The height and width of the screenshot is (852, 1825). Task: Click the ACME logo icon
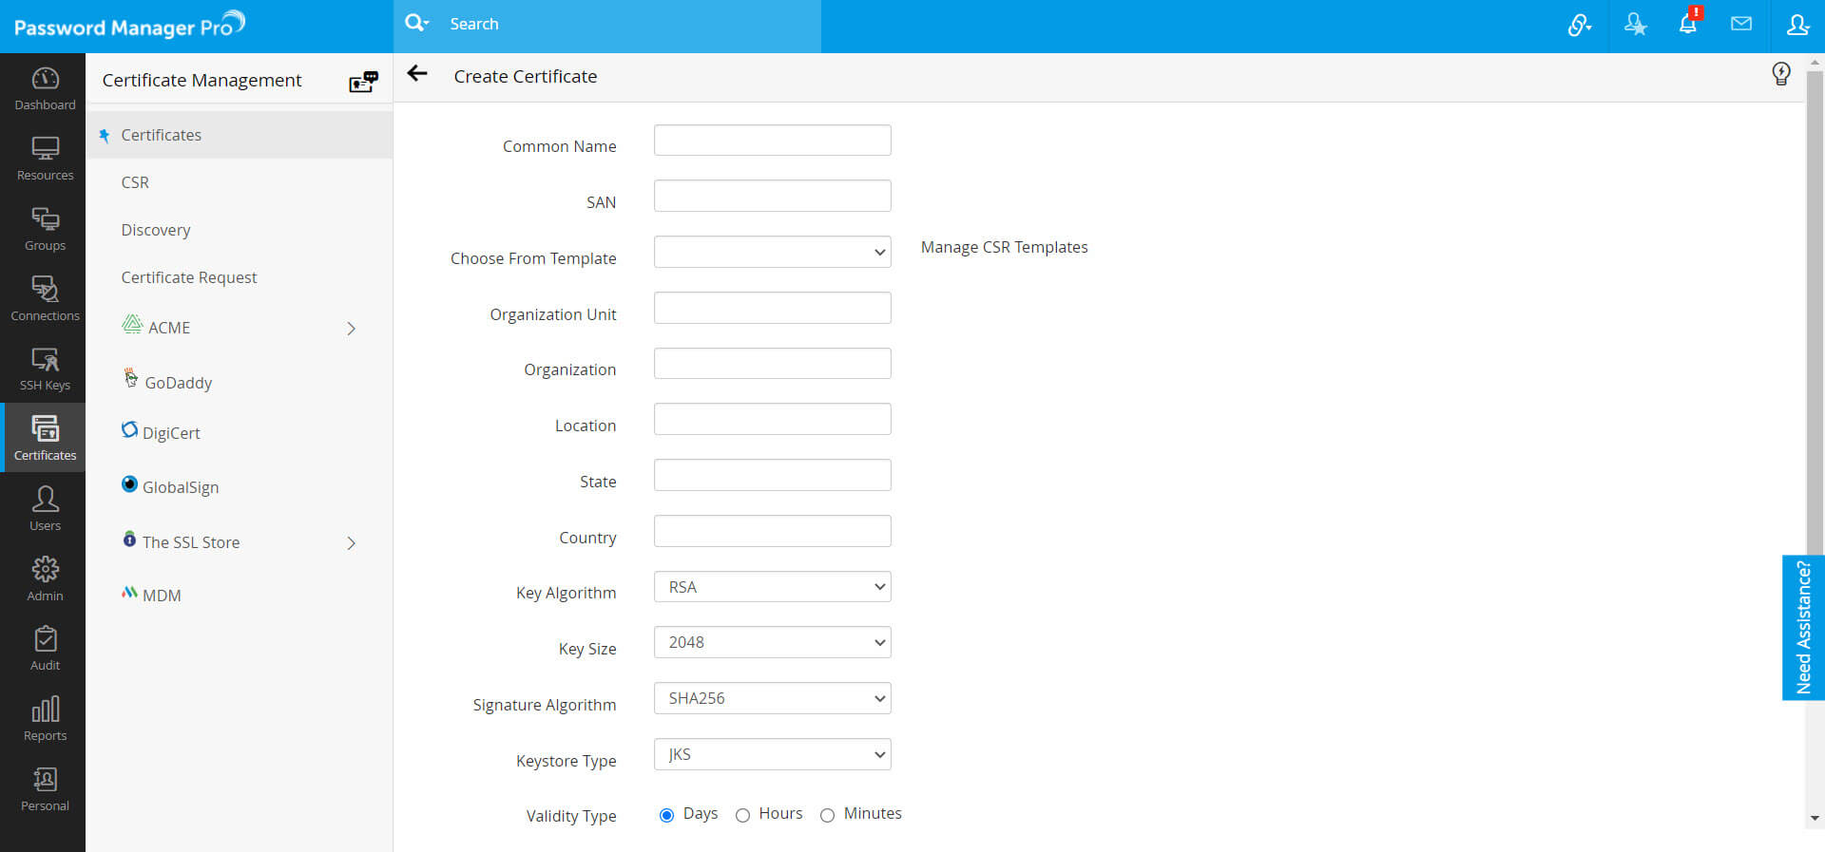coord(132,324)
